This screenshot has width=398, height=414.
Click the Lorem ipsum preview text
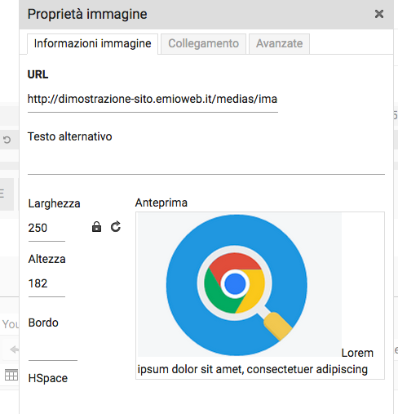pyautogui.click(x=255, y=362)
